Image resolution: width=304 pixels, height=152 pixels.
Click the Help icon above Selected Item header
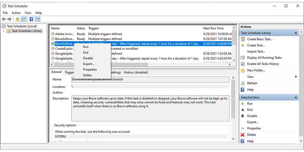tap(242, 90)
